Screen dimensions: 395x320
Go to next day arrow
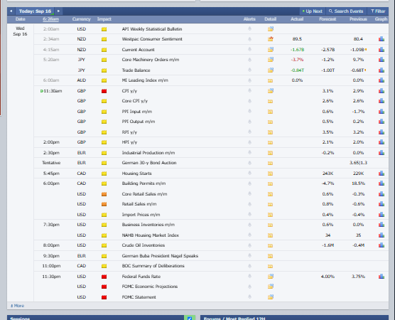click(58, 11)
